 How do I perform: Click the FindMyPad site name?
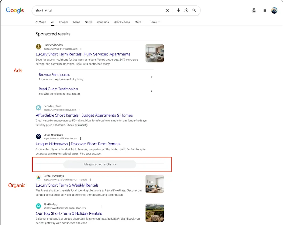pos(50,205)
